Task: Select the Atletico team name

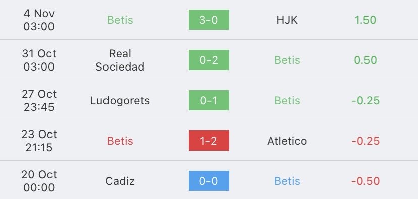Action: (x=287, y=141)
